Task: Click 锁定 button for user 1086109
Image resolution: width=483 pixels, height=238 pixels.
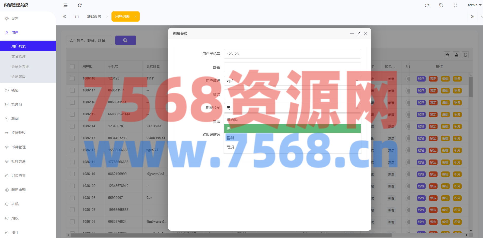Action: click(433, 186)
